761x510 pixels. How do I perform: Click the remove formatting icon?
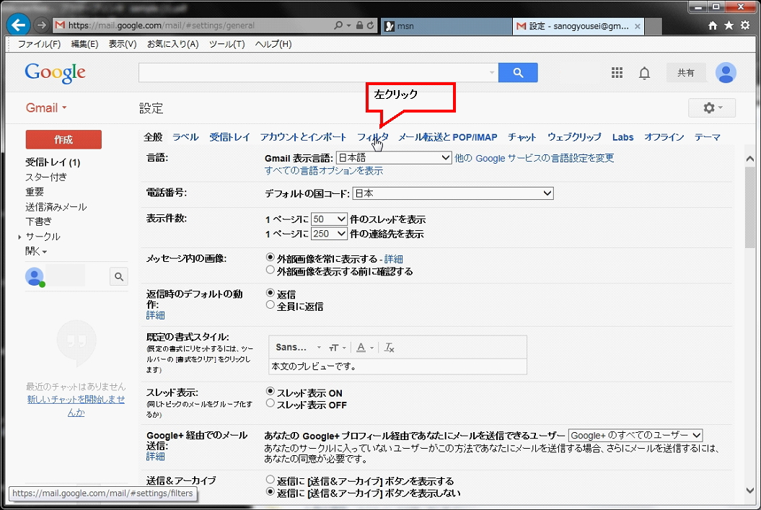(389, 348)
